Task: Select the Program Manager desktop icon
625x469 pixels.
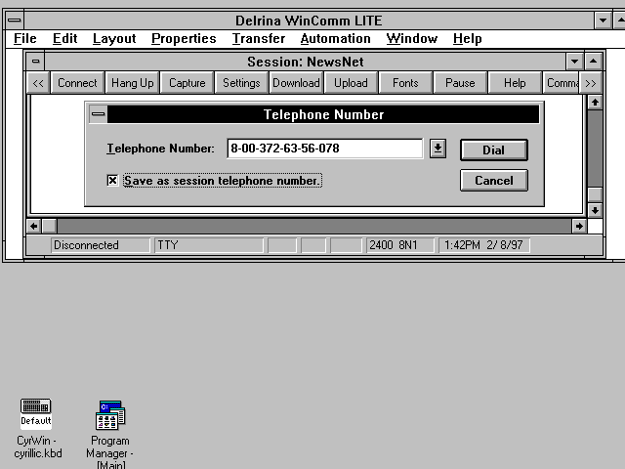Action: (110, 435)
